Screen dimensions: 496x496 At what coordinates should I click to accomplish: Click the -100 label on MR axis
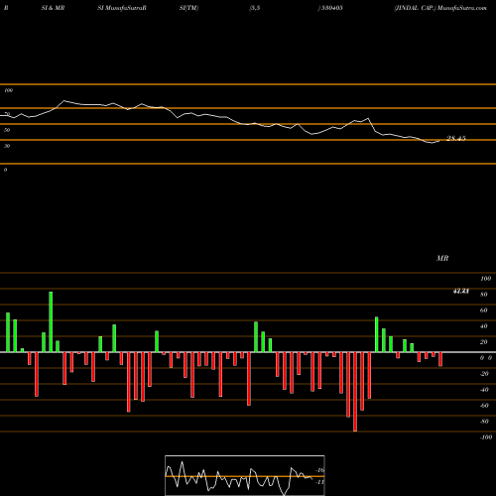tap(486, 437)
